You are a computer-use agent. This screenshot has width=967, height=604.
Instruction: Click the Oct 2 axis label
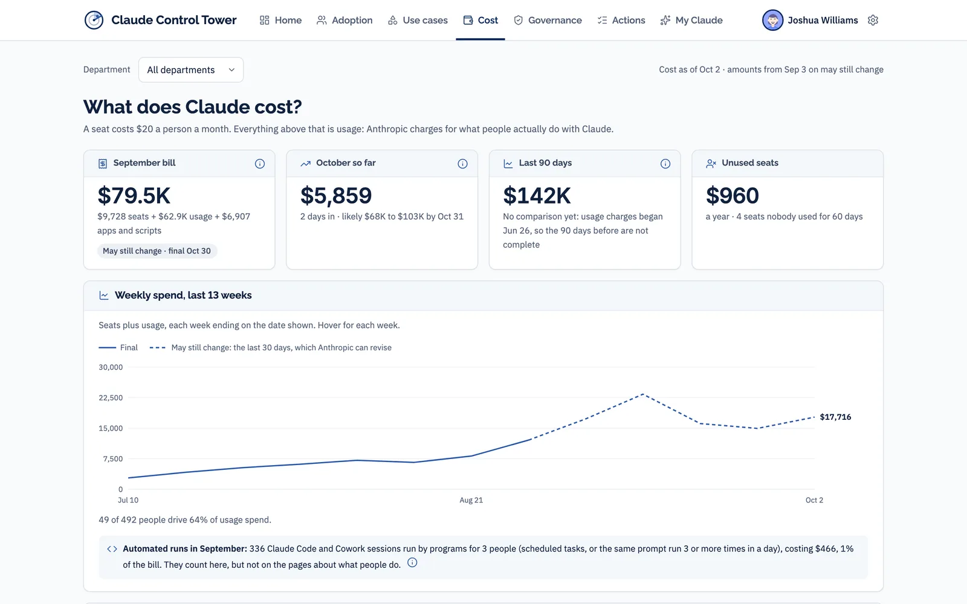point(814,500)
